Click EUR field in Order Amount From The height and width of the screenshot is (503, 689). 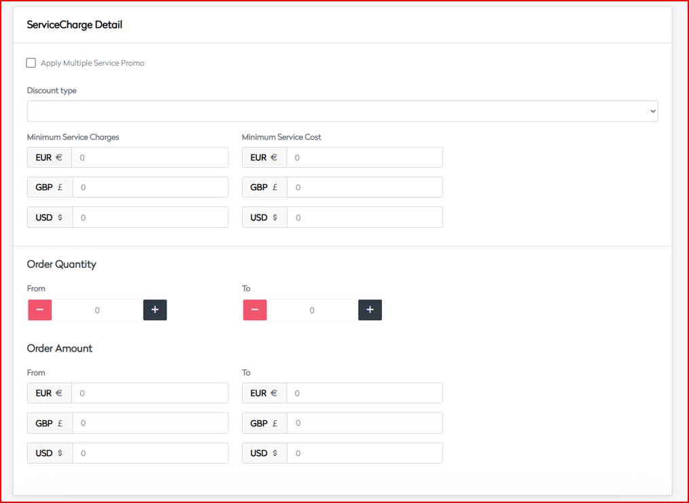(x=149, y=393)
